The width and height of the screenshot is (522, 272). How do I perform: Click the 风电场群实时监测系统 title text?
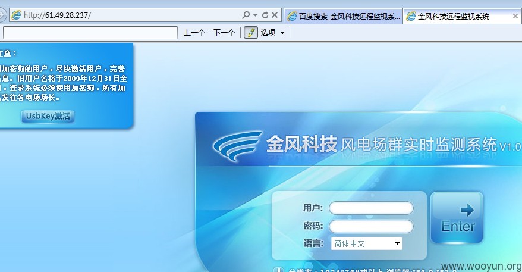(x=419, y=145)
